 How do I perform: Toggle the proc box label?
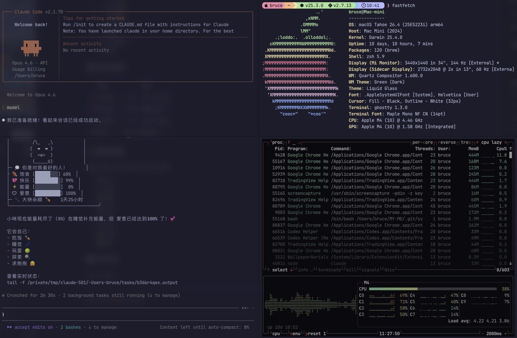276,142
